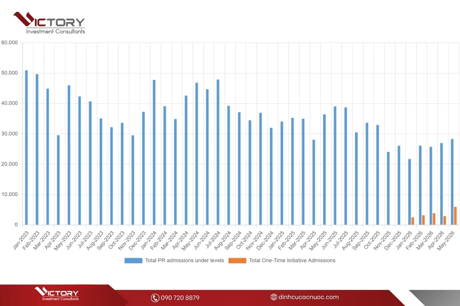This screenshot has width=460, height=306.
Task: Select the Dec-2024 blue bar
Action: (271, 176)
